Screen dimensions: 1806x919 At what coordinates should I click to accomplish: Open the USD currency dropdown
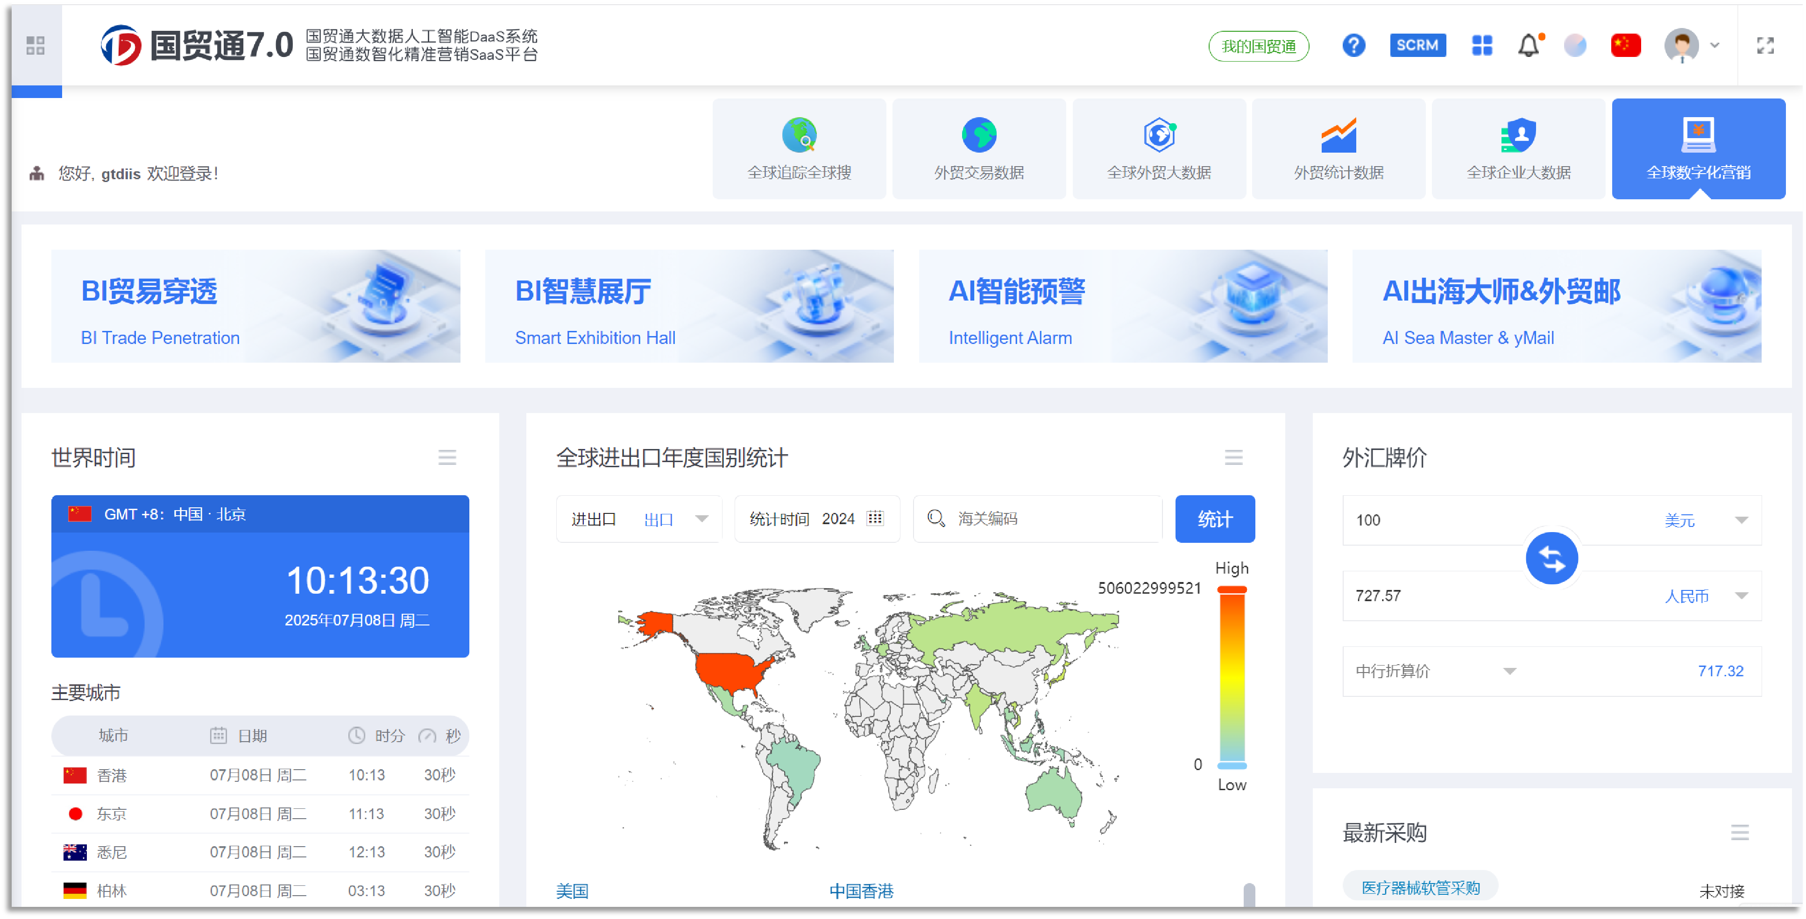1741,520
